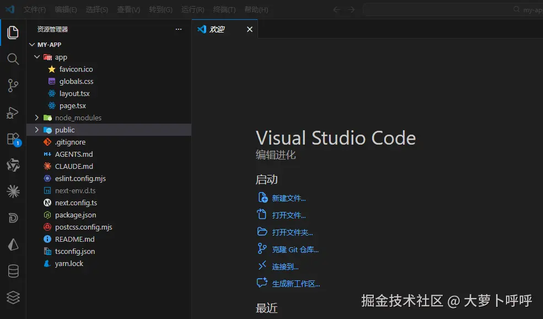
Task: Open the explorer more actions ellipsis
Action: pos(179,29)
